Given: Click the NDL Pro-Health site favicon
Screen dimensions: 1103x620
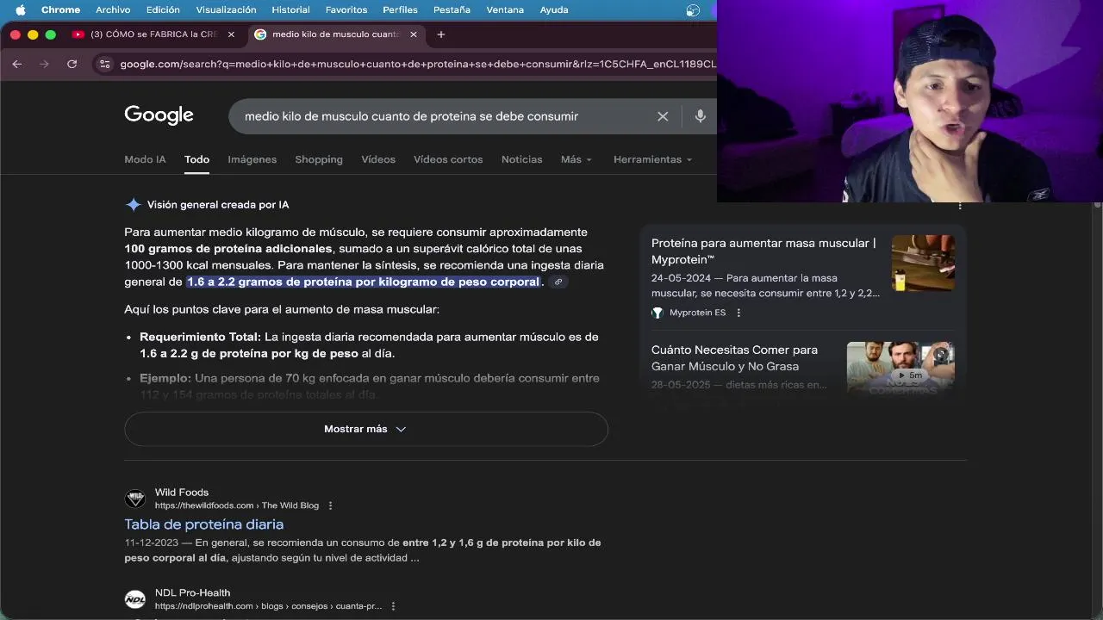Looking at the screenshot, I should (x=135, y=599).
